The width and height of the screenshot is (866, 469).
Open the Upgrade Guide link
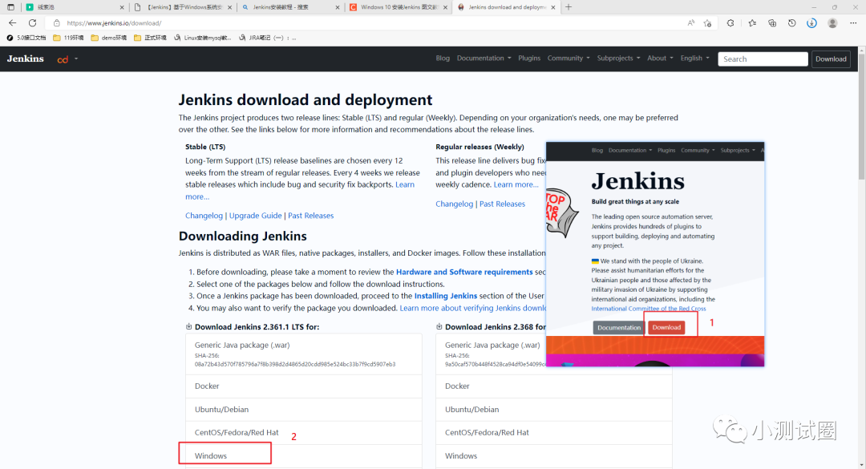coord(255,216)
